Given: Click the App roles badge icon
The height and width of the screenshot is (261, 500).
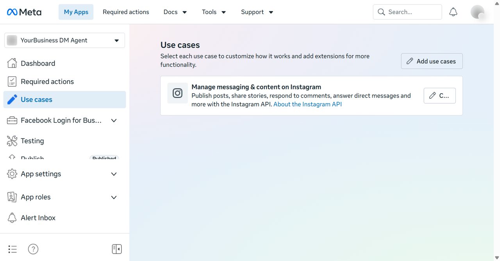Looking at the screenshot, I should point(12,197).
